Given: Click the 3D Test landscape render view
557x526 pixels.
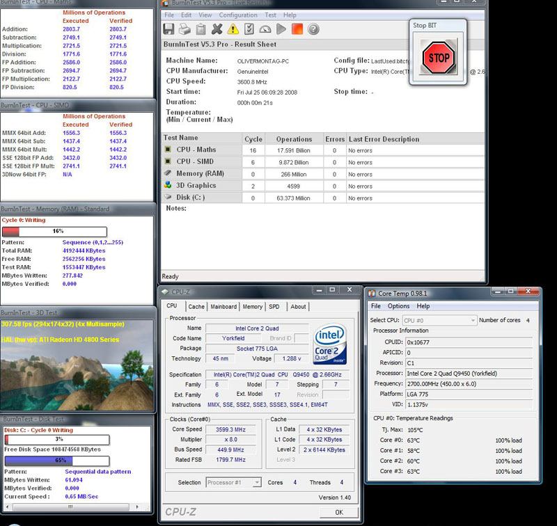Looking at the screenshot, I should point(77,365).
